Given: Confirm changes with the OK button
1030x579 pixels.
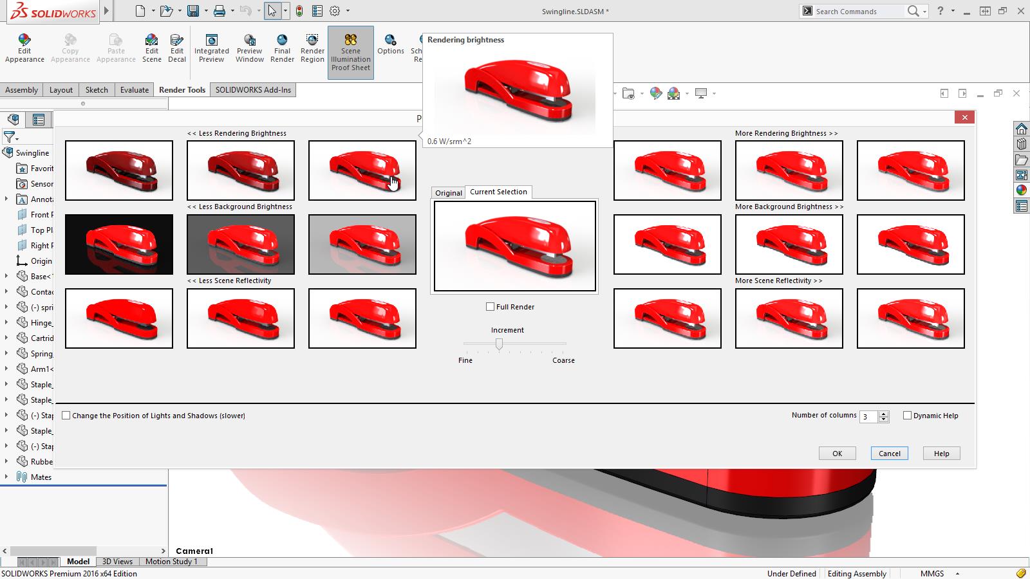Looking at the screenshot, I should click(x=837, y=453).
